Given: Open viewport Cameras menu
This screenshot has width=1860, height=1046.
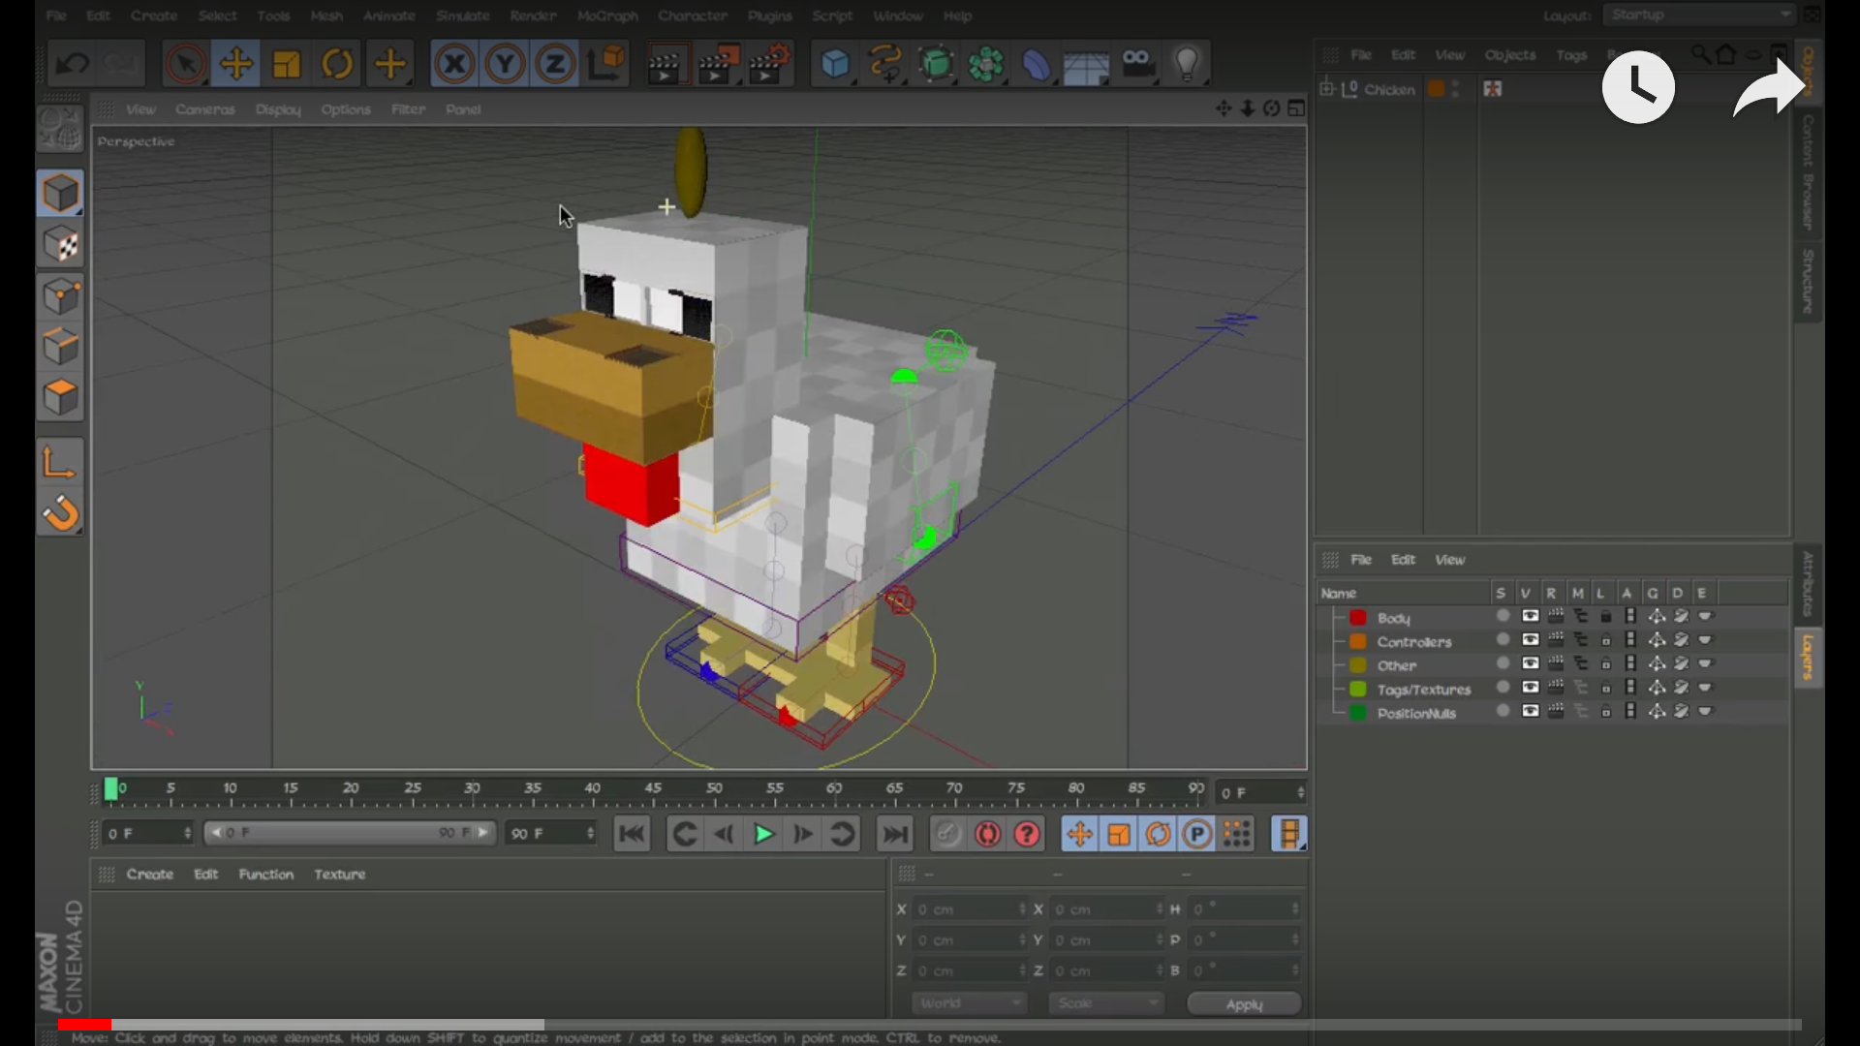Looking at the screenshot, I should (205, 109).
